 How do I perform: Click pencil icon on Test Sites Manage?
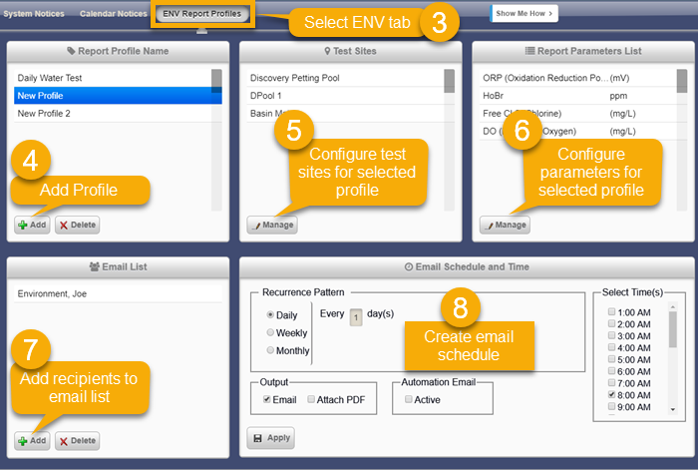point(256,227)
